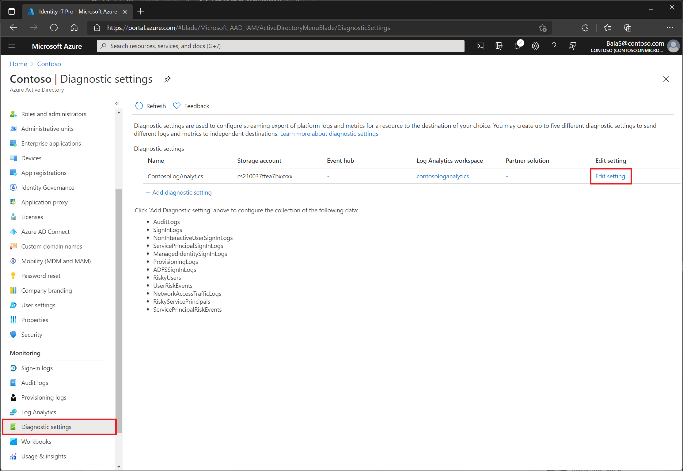The height and width of the screenshot is (471, 683).
Task: Open the feedback person icon in header
Action: [x=572, y=46]
